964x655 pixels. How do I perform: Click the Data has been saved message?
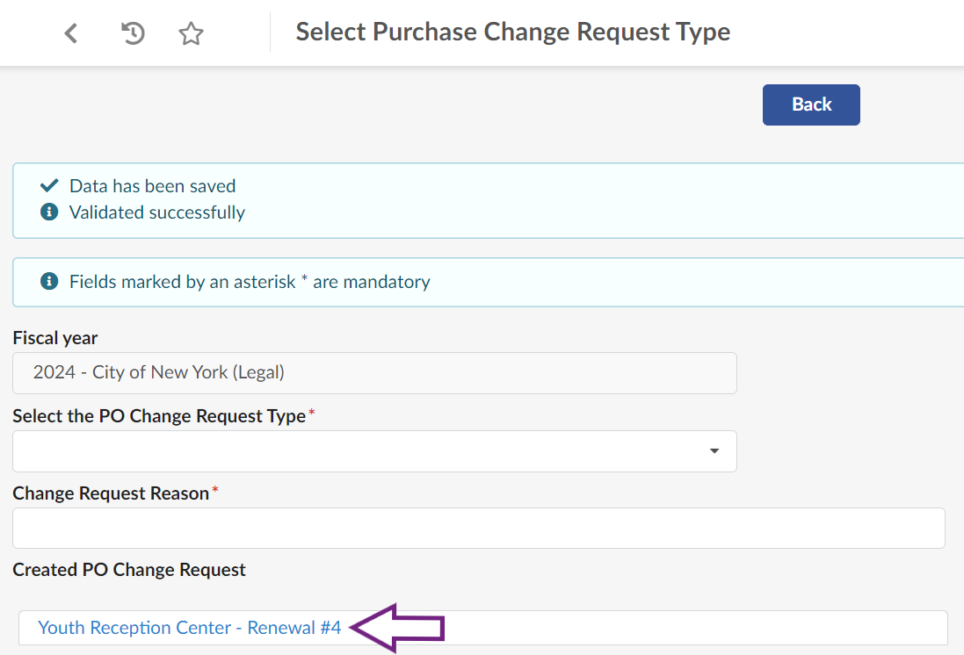[x=152, y=186]
